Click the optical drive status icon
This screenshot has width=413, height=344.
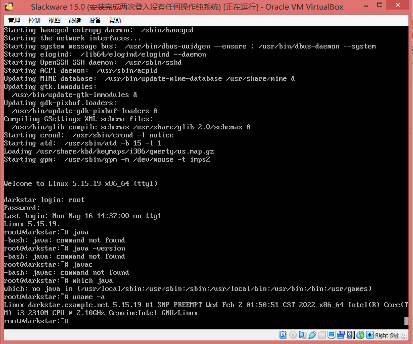(x=293, y=335)
